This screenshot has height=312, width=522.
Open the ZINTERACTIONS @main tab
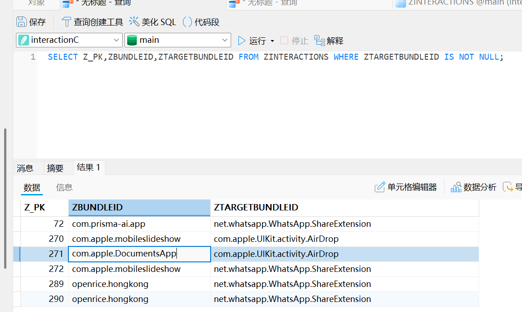456,4
